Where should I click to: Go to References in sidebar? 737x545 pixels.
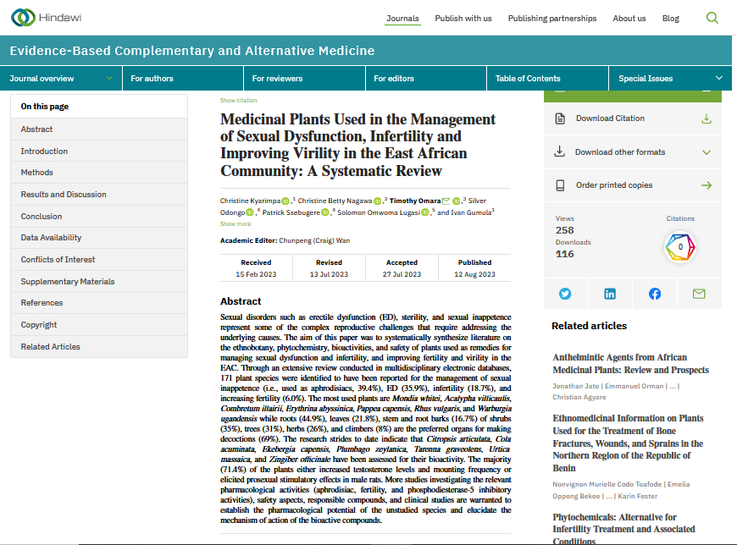point(42,303)
